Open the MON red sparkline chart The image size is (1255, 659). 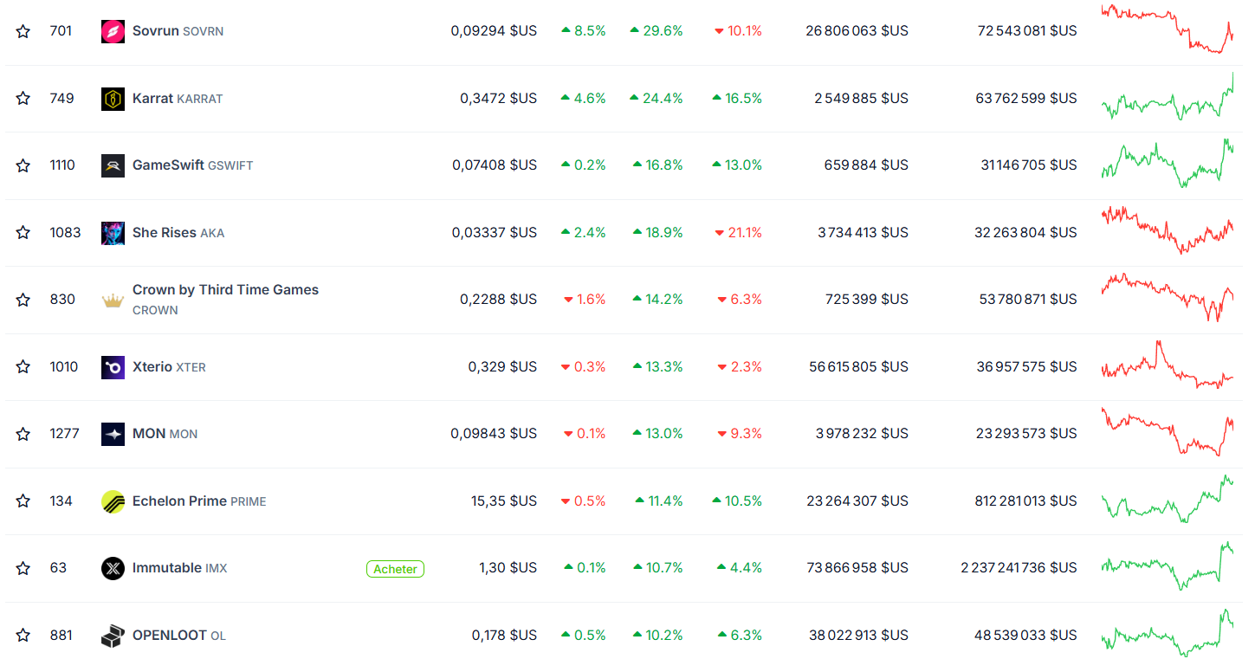tap(1168, 431)
